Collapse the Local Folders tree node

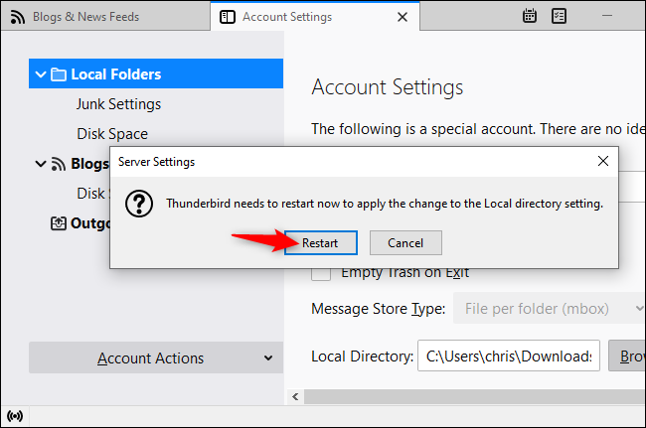pos(40,74)
